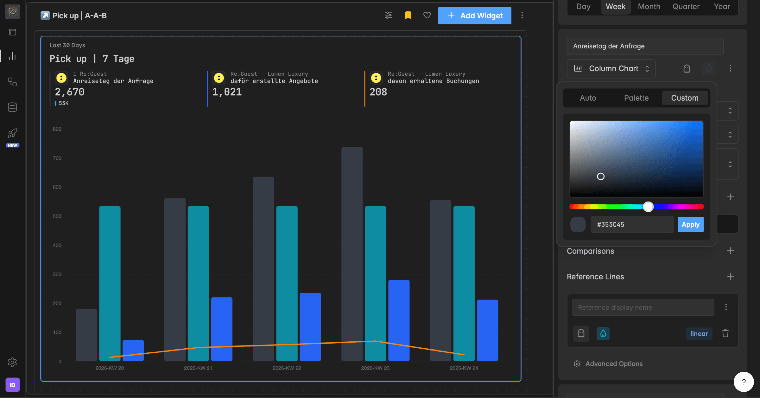Switch granularity to Quarter
Viewport: 760px width, 398px height.
coord(686,7)
